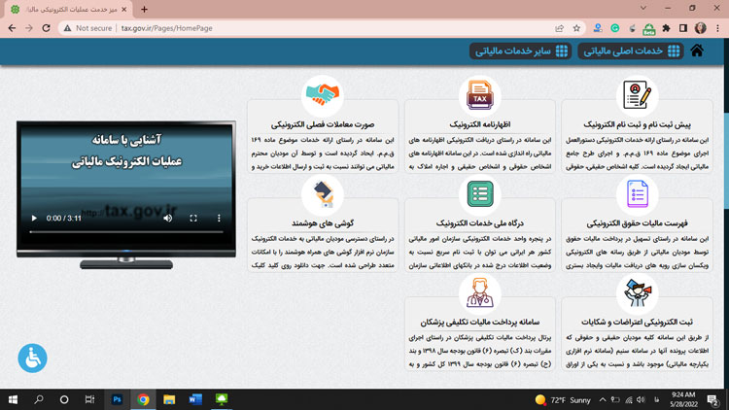
Task: Go back with the browser back arrow
Action: coord(12,28)
